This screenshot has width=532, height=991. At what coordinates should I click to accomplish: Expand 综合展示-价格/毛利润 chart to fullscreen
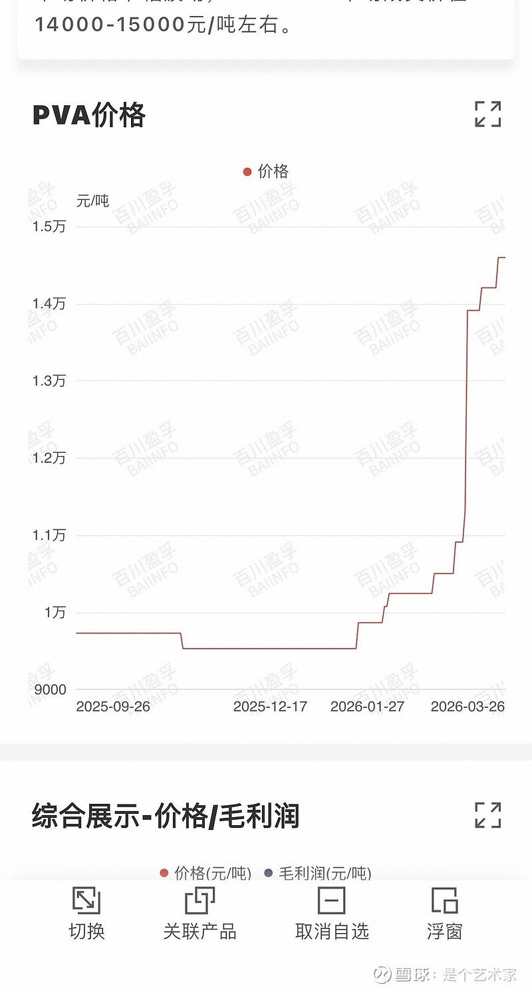click(487, 815)
